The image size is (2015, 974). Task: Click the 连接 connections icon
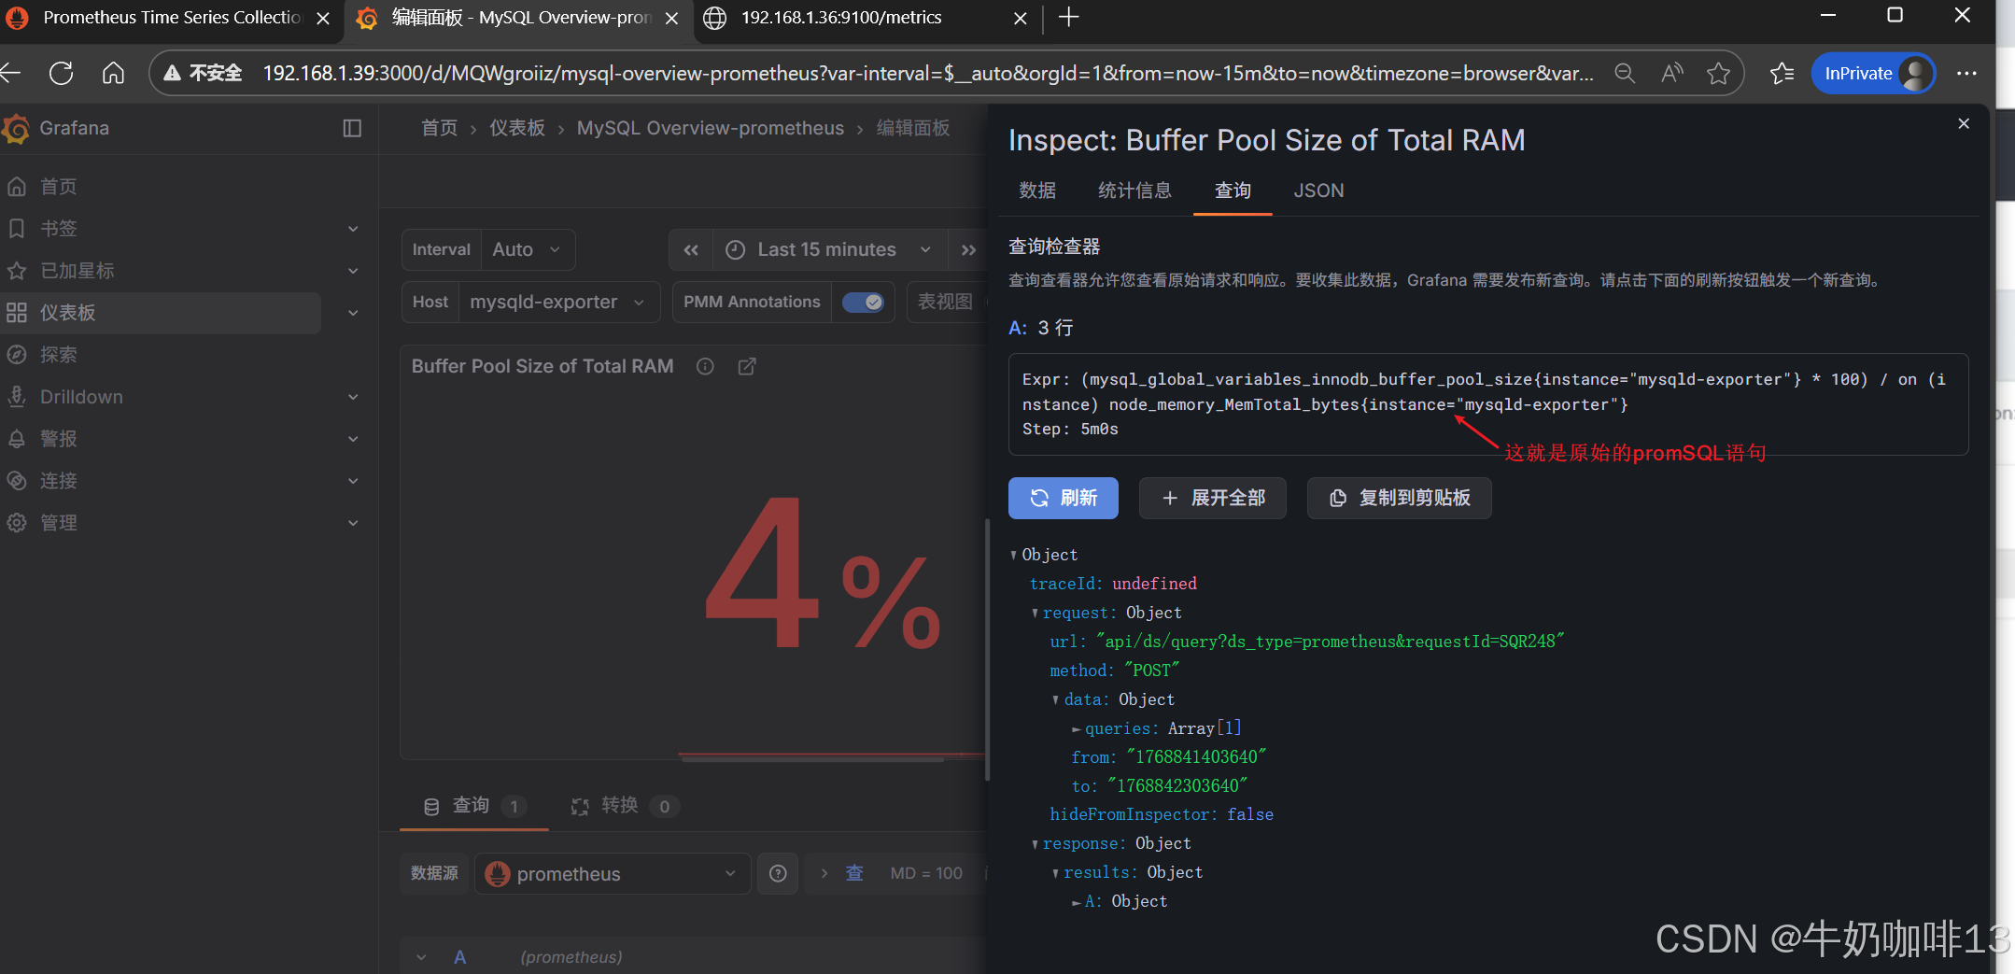17,481
